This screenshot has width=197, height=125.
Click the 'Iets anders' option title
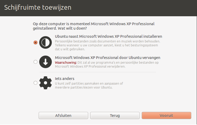pyautogui.click(x=65, y=79)
